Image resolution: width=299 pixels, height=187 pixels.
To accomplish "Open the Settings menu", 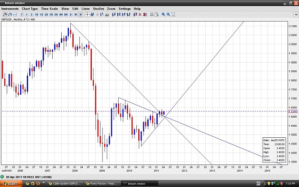I will click(x=125, y=9).
